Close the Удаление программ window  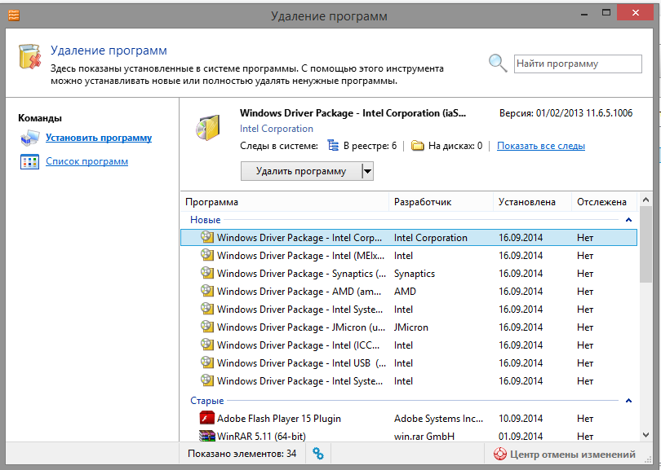click(635, 13)
